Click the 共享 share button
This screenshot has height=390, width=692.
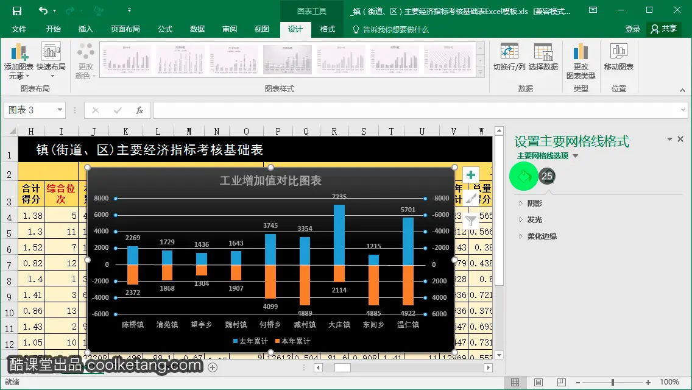point(664,29)
